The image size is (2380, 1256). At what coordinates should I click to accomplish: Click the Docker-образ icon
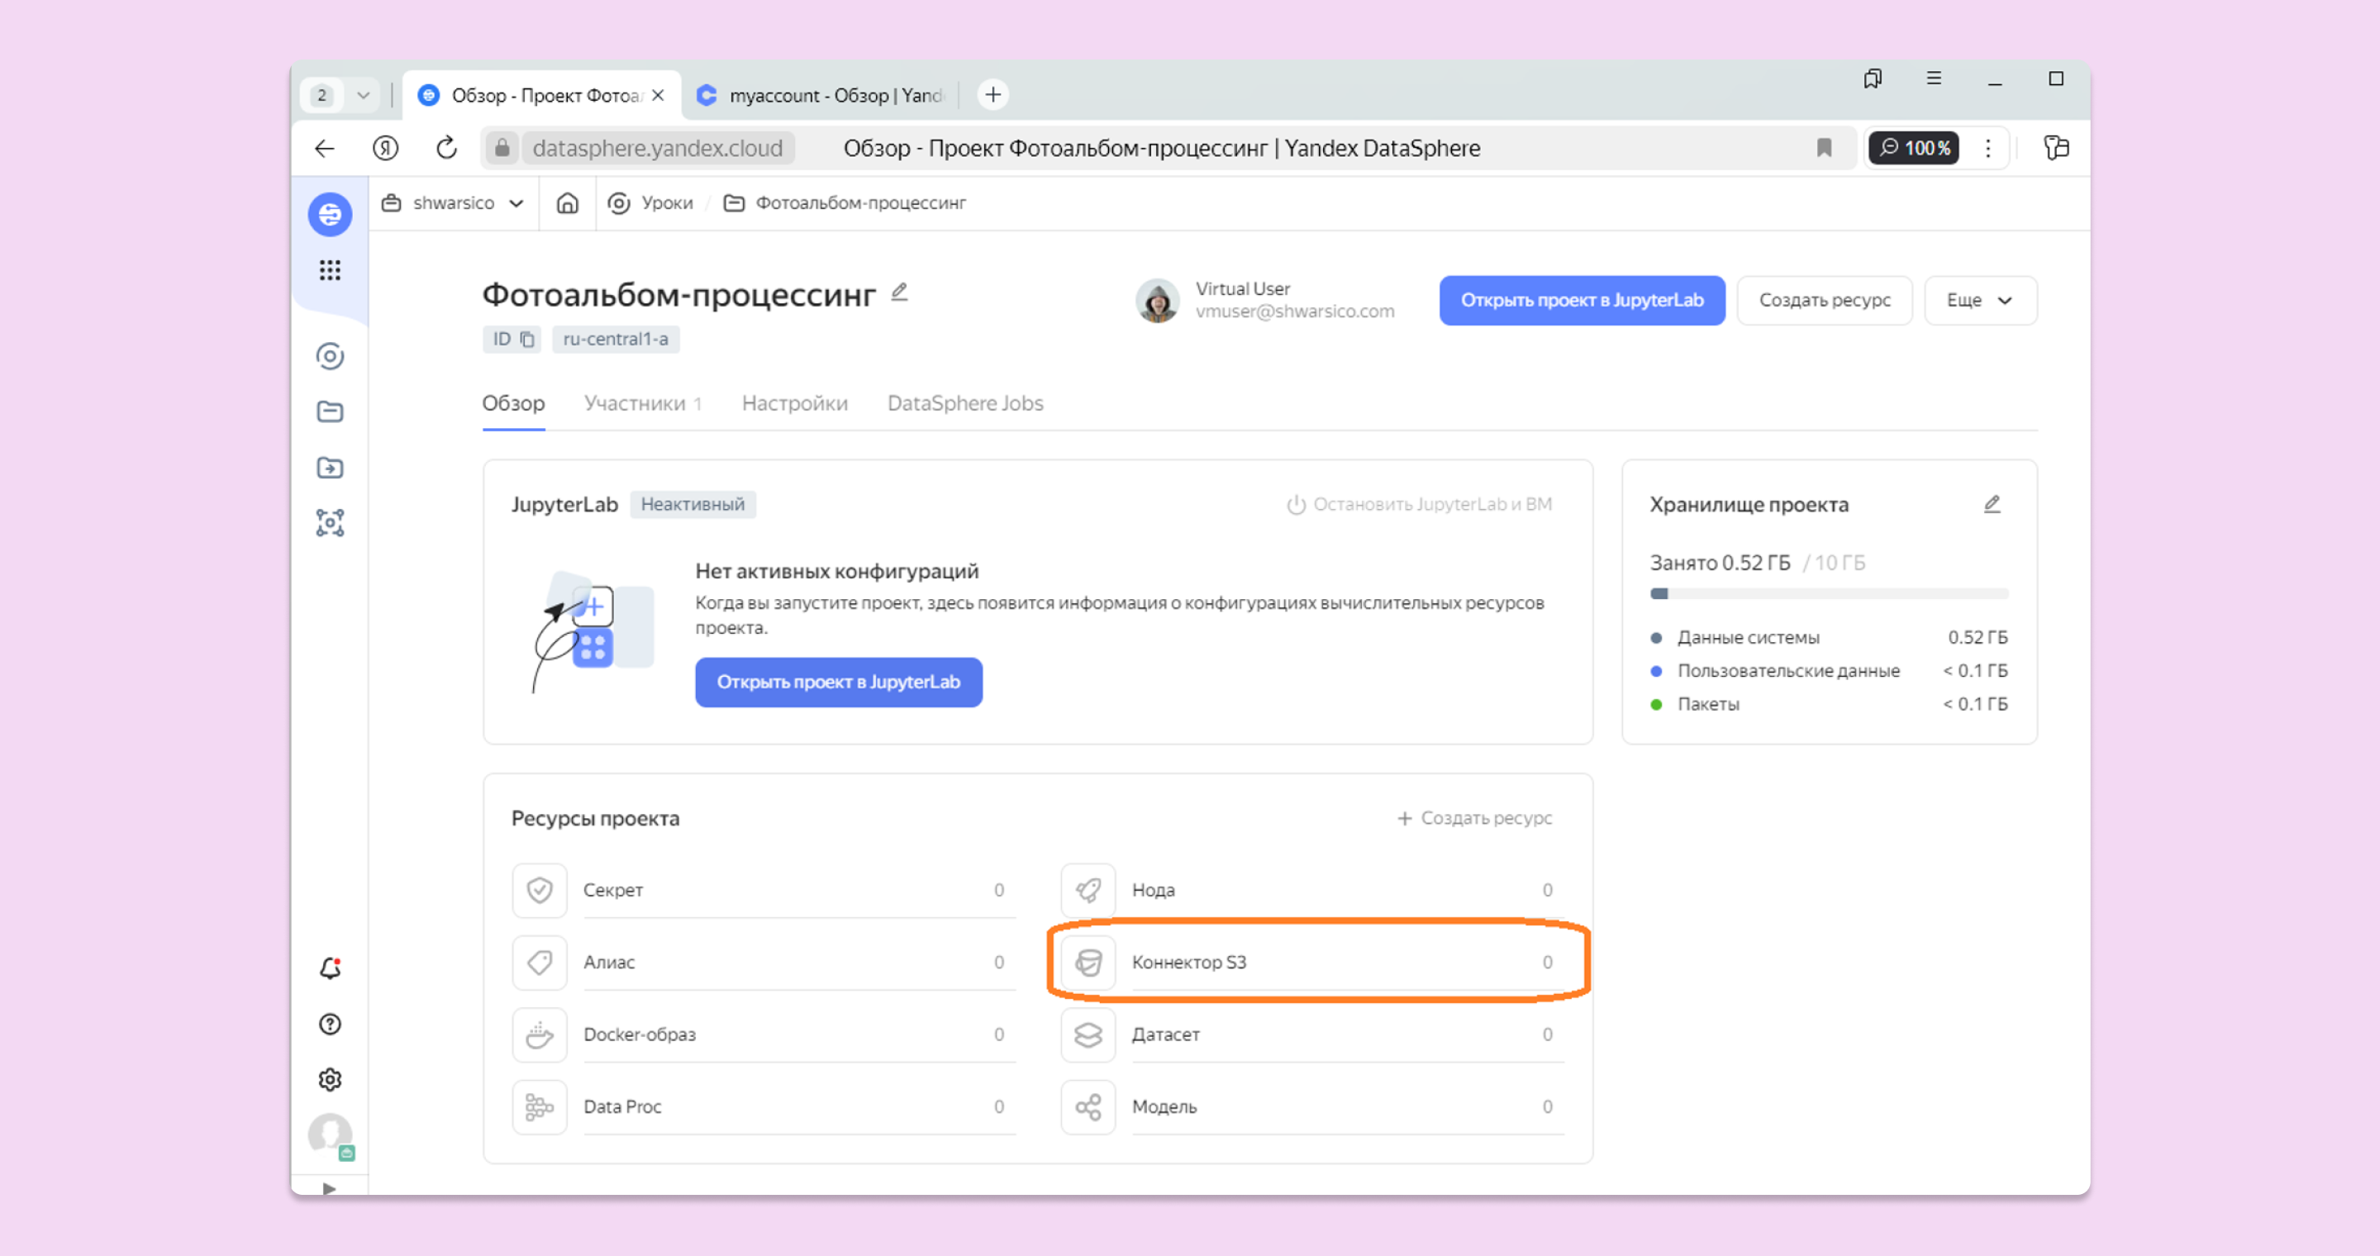(x=540, y=1035)
